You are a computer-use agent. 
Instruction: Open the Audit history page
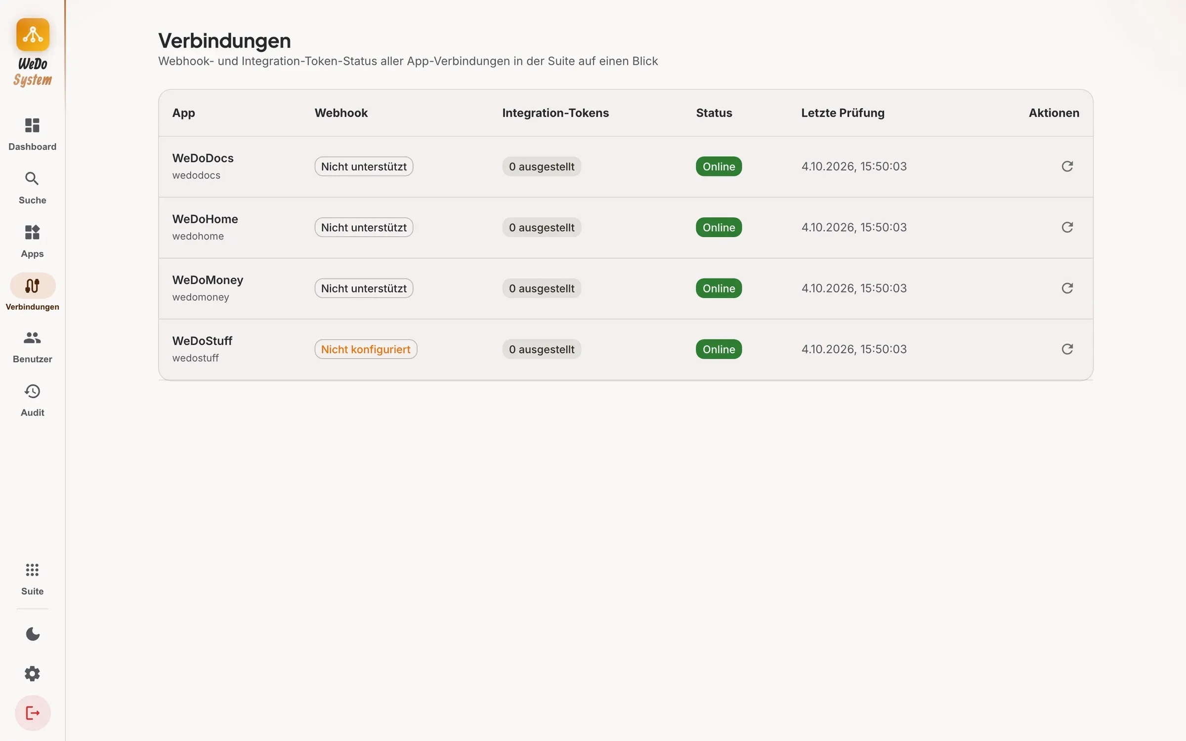32,400
